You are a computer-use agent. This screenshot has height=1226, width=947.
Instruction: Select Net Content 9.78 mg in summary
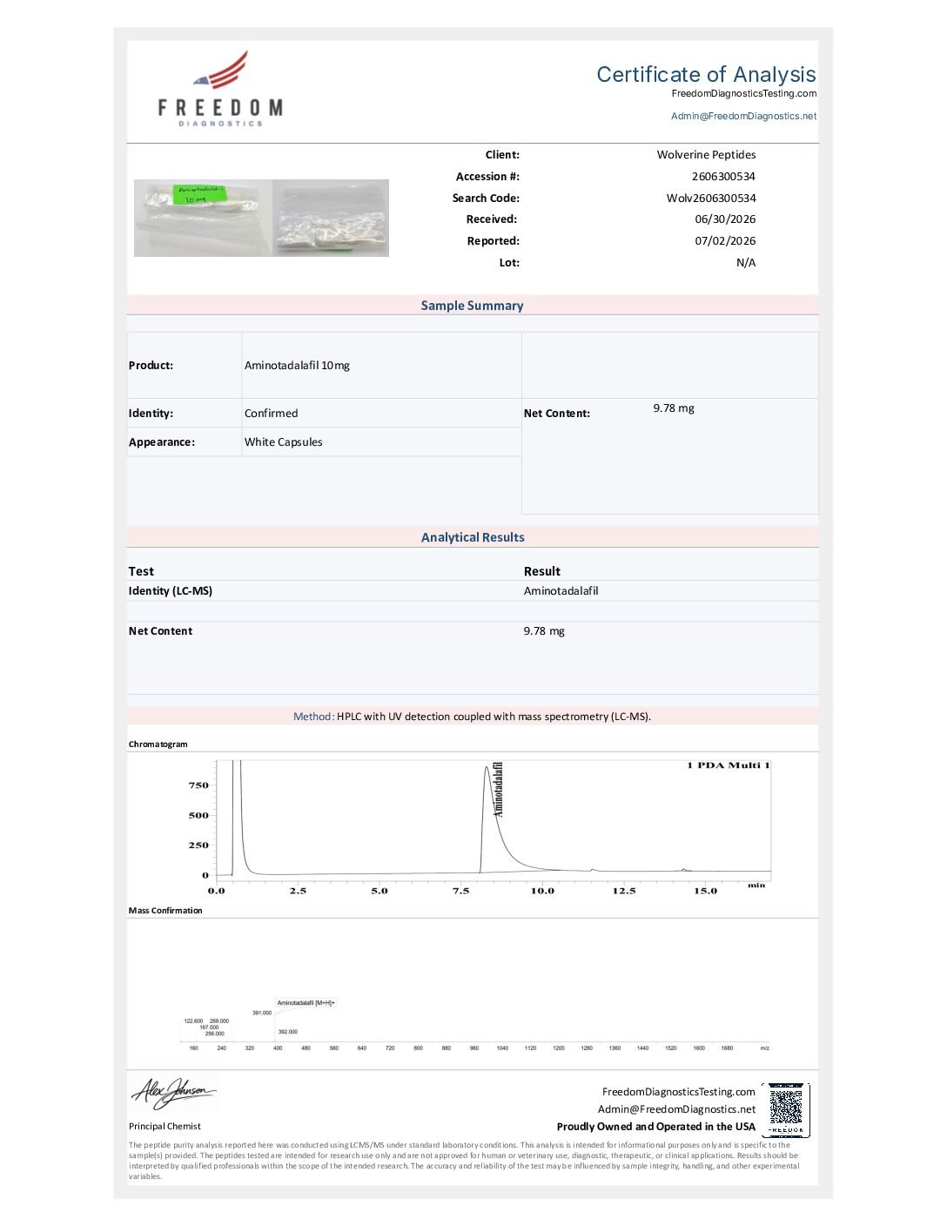674,408
